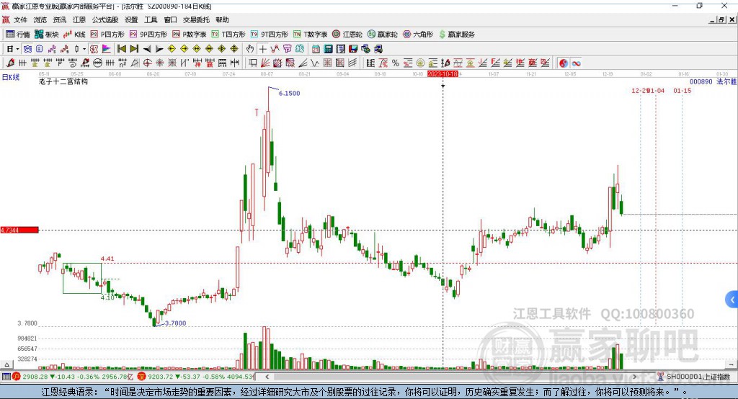This screenshot has width=738, height=399.
Task: Select the Gann fan lines tool
Action: (265, 63)
